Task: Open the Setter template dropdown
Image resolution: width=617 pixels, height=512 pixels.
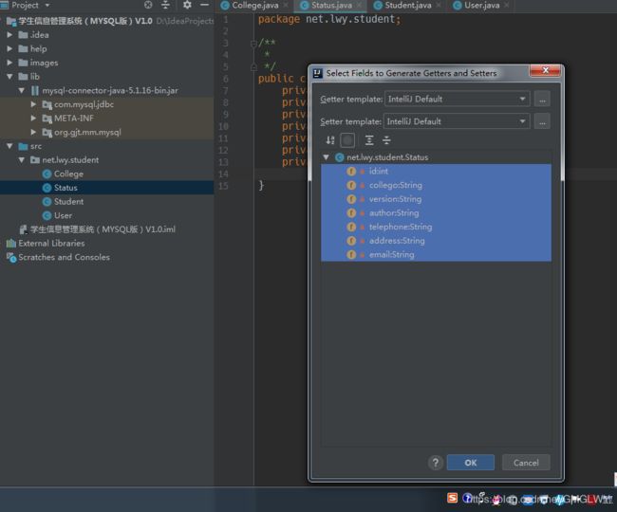Action: [x=457, y=121]
